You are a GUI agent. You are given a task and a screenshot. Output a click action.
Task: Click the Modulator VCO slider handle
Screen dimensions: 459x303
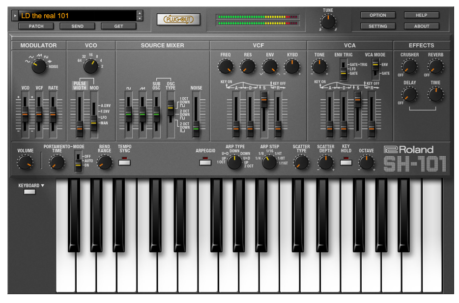click(25, 114)
